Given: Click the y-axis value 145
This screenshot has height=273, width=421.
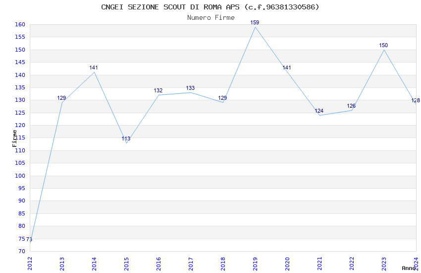Looking at the screenshot, I should coord(20,63).
